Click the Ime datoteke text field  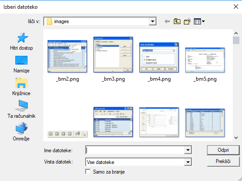(x=135, y=150)
